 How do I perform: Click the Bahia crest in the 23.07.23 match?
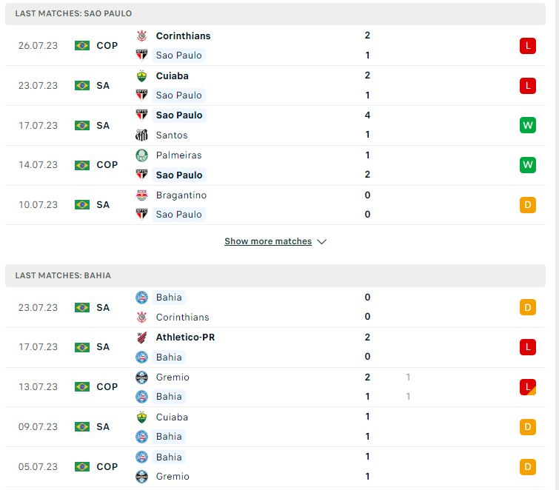pyautogui.click(x=142, y=298)
